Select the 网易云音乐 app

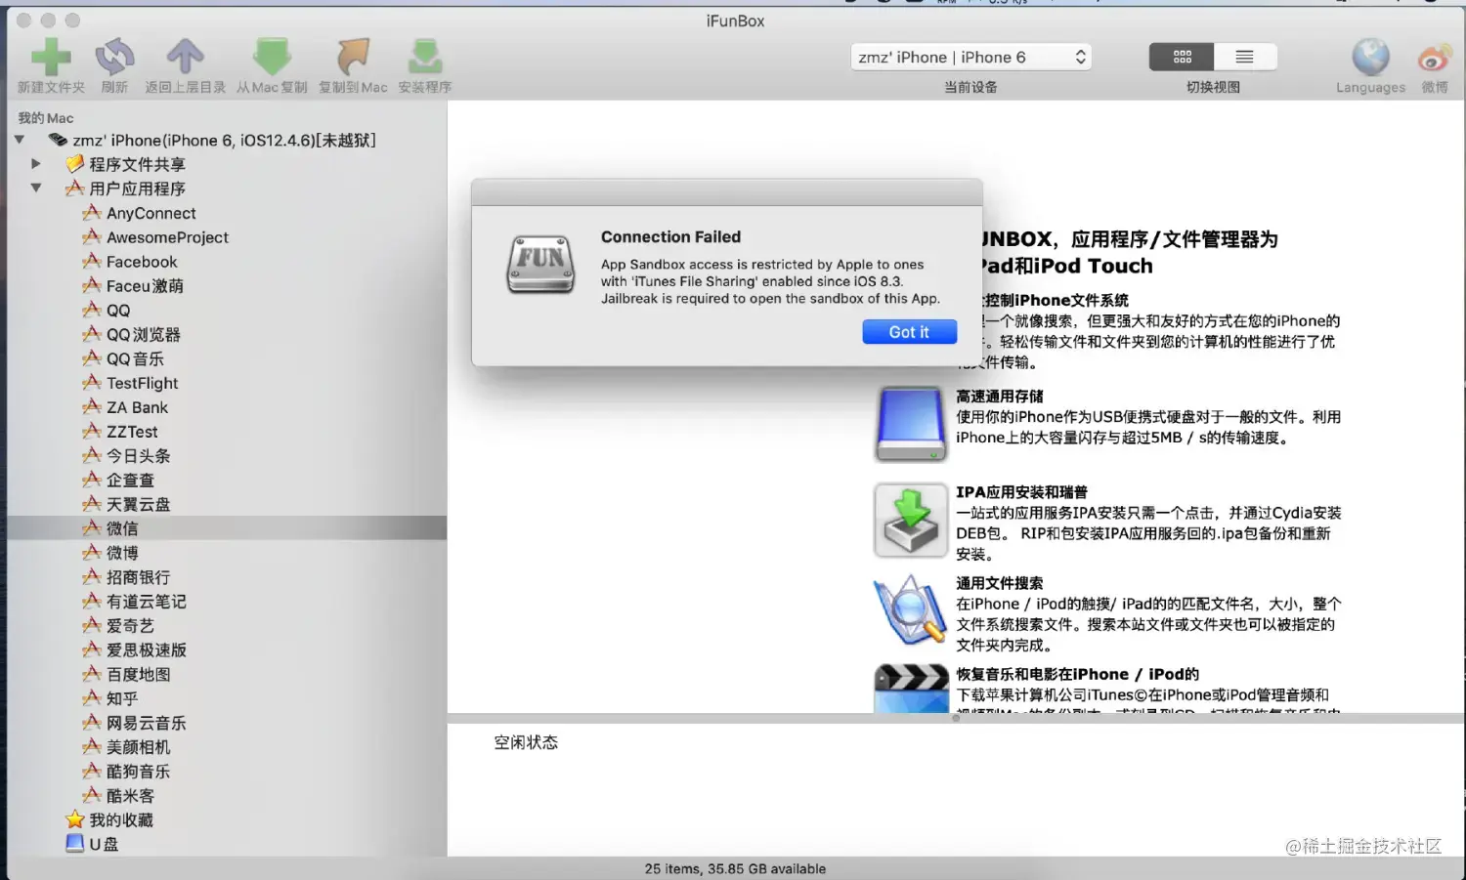pos(146,723)
